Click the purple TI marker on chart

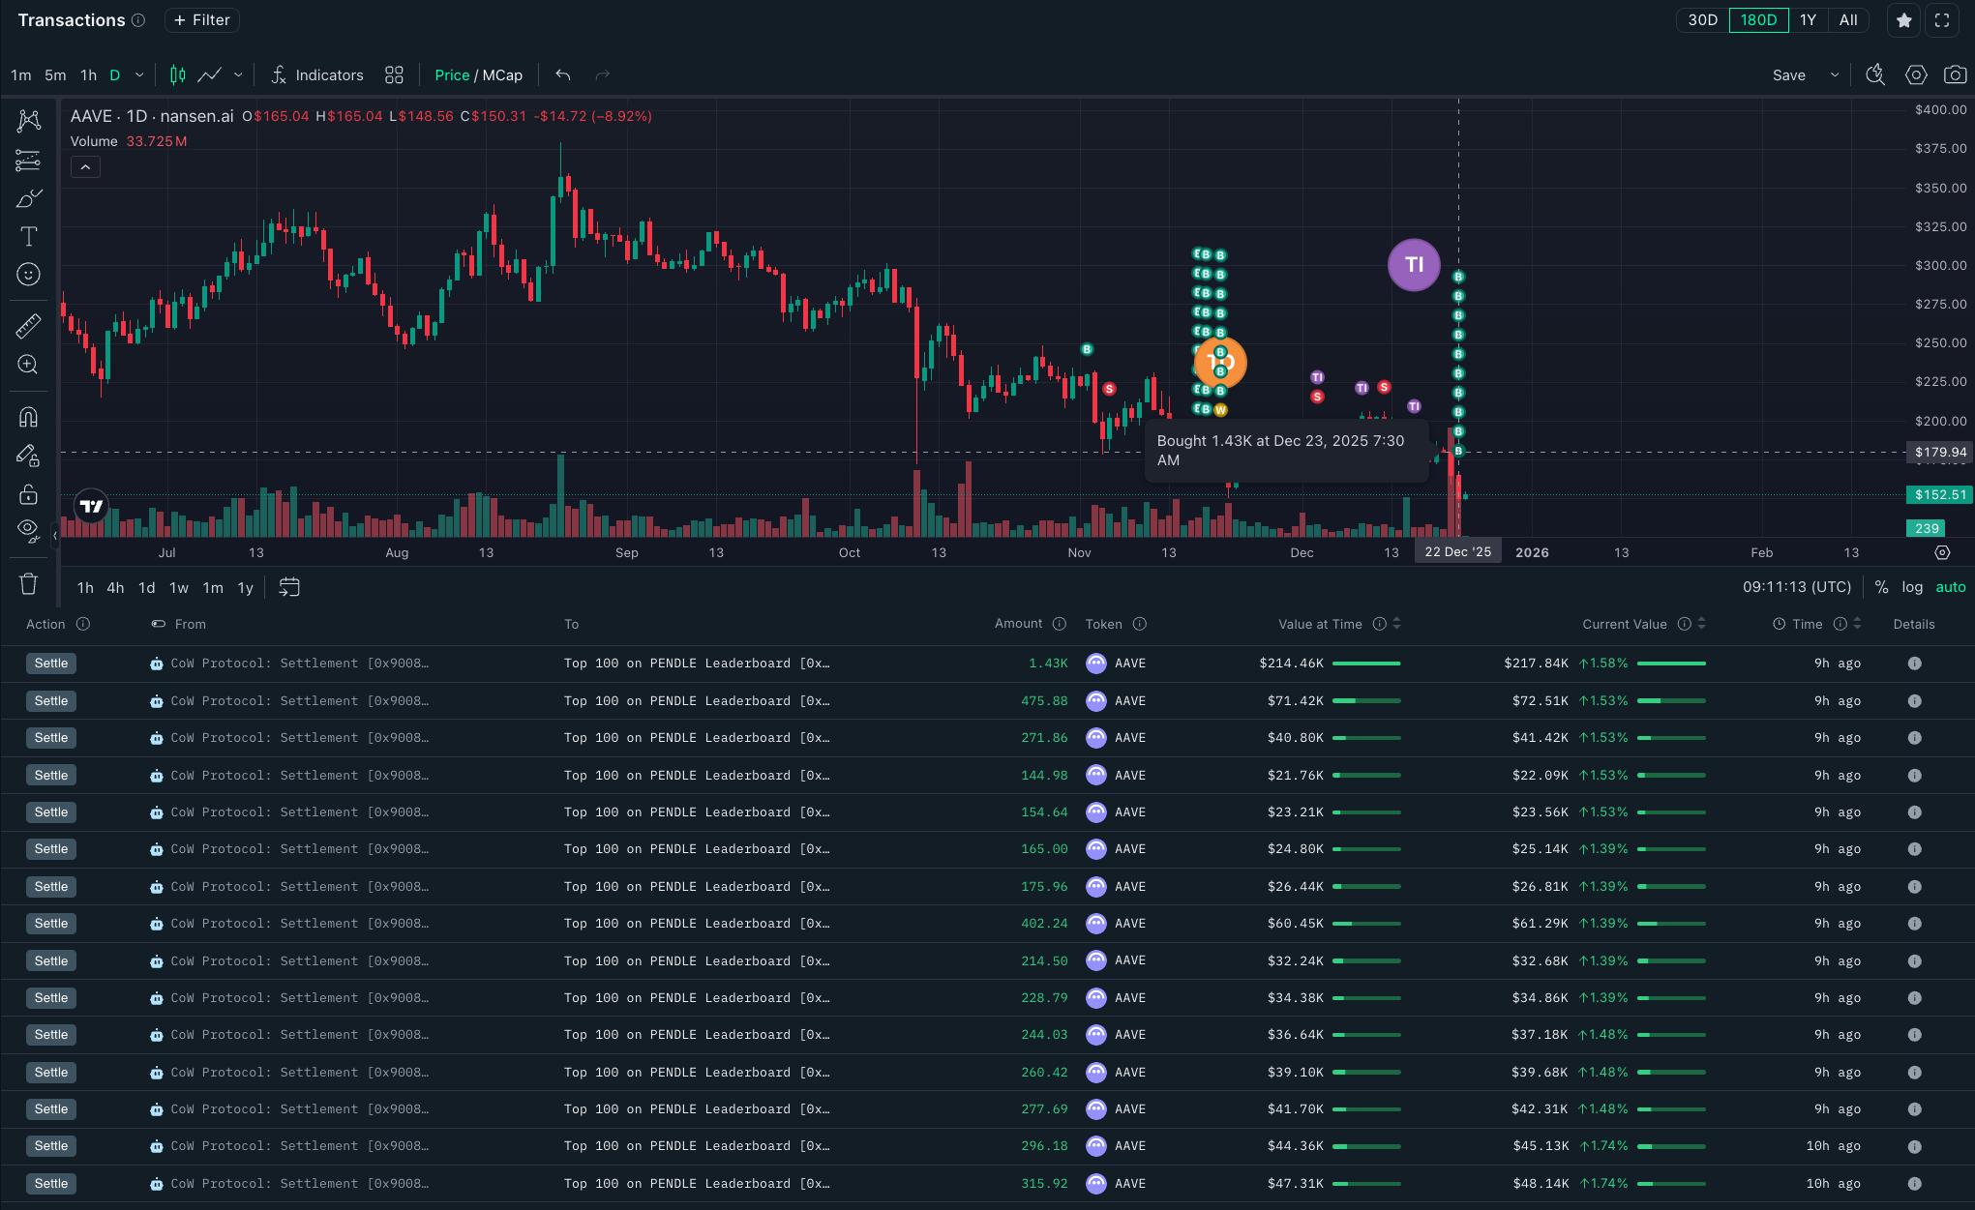click(x=1414, y=265)
